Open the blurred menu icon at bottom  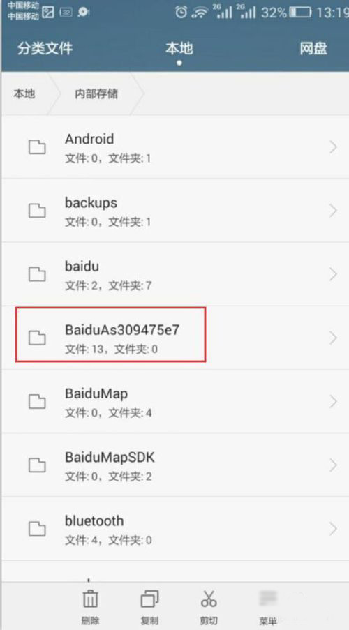tap(268, 598)
